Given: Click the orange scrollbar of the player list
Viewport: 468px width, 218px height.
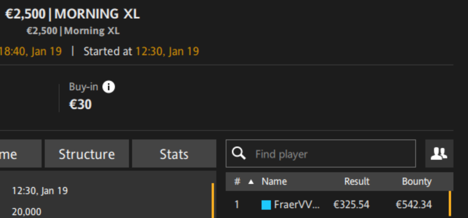Looking at the screenshot, I should (450, 203).
